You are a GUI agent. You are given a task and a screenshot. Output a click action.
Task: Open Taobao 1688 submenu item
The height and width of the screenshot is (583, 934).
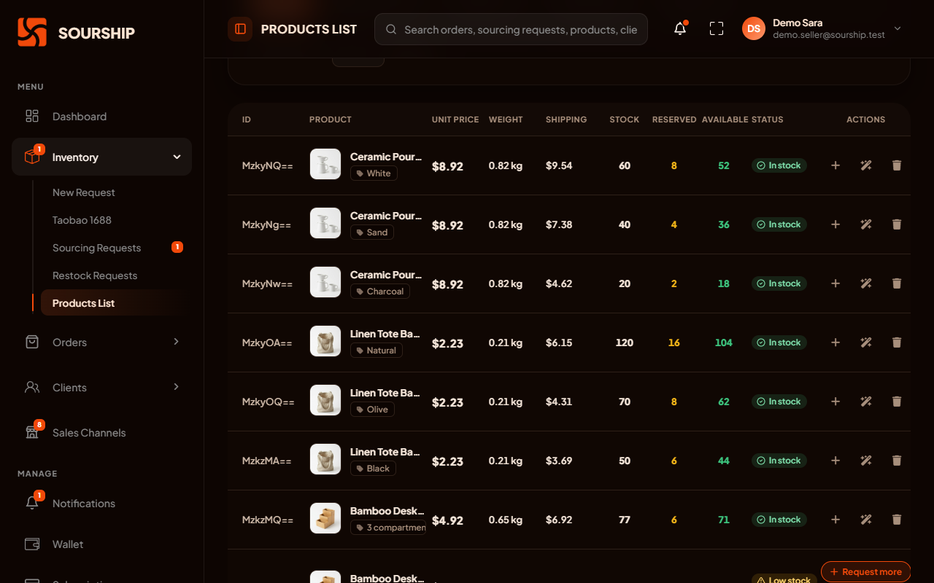click(82, 220)
